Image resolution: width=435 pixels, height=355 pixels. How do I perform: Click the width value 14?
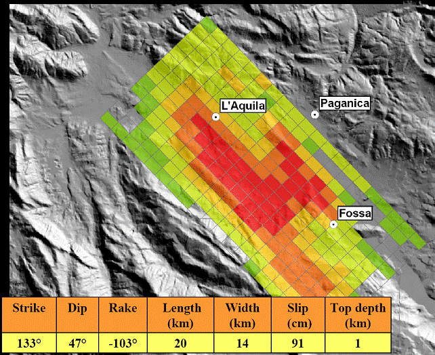(243, 343)
